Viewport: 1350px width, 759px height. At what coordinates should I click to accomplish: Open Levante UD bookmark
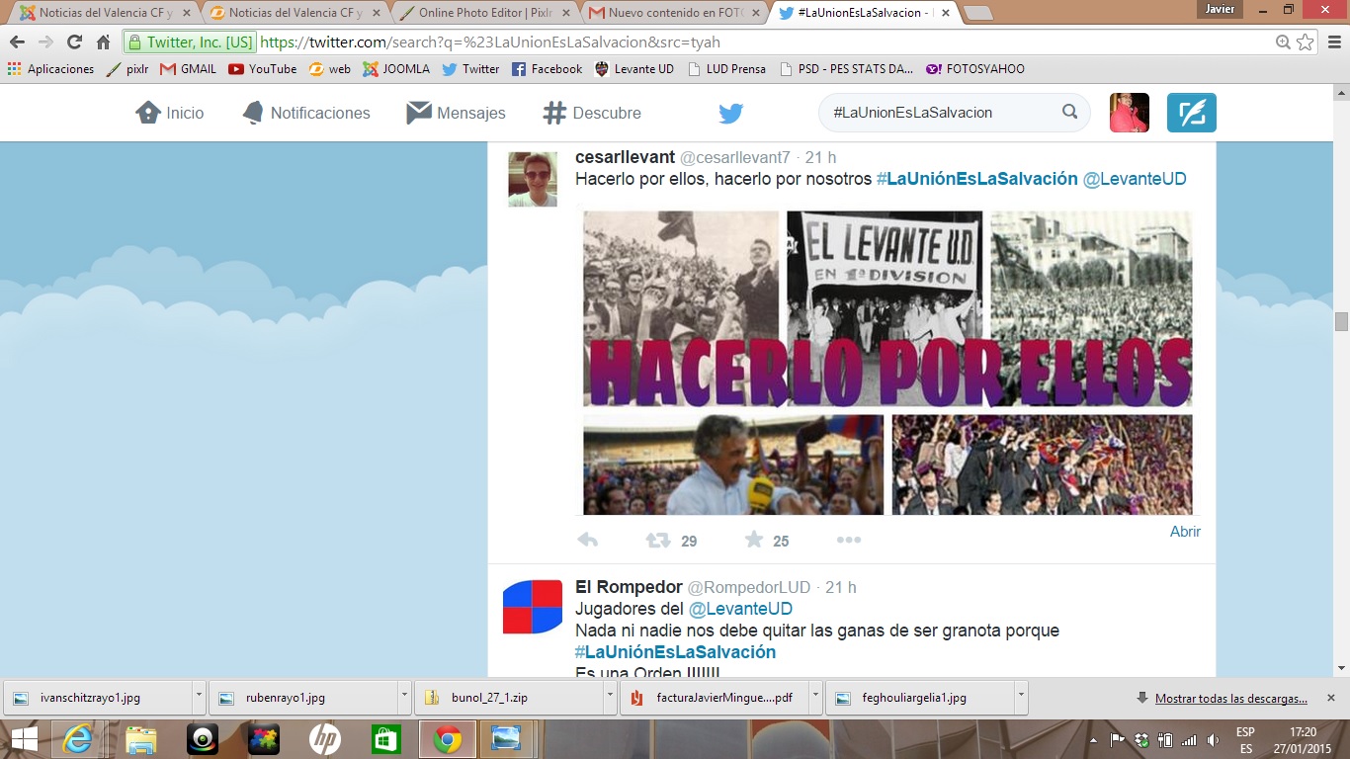click(634, 69)
